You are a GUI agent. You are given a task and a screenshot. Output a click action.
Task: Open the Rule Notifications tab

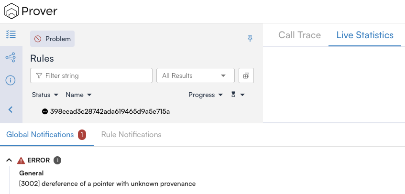(x=131, y=135)
